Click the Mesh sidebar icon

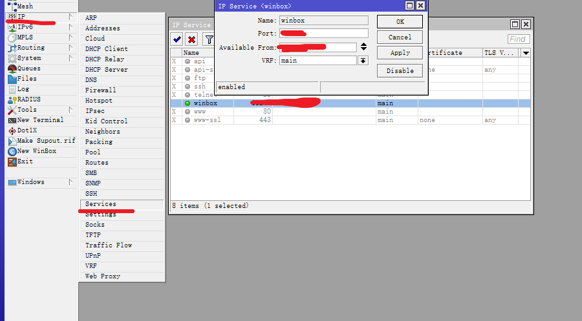coord(12,6)
